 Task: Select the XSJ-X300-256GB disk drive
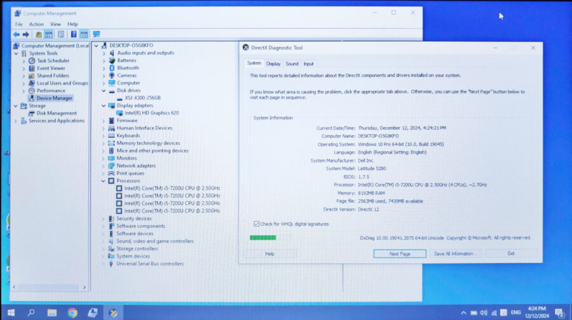pyautogui.click(x=142, y=98)
